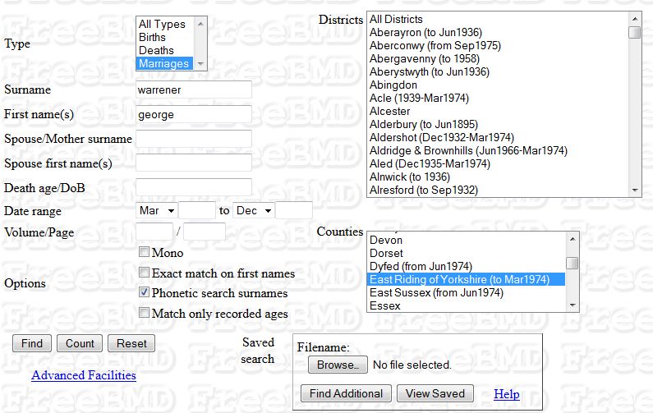Select Aldershot (Dec1932-Mar1974) district
Image resolution: width=653 pixels, height=413 pixels.
tap(497, 137)
